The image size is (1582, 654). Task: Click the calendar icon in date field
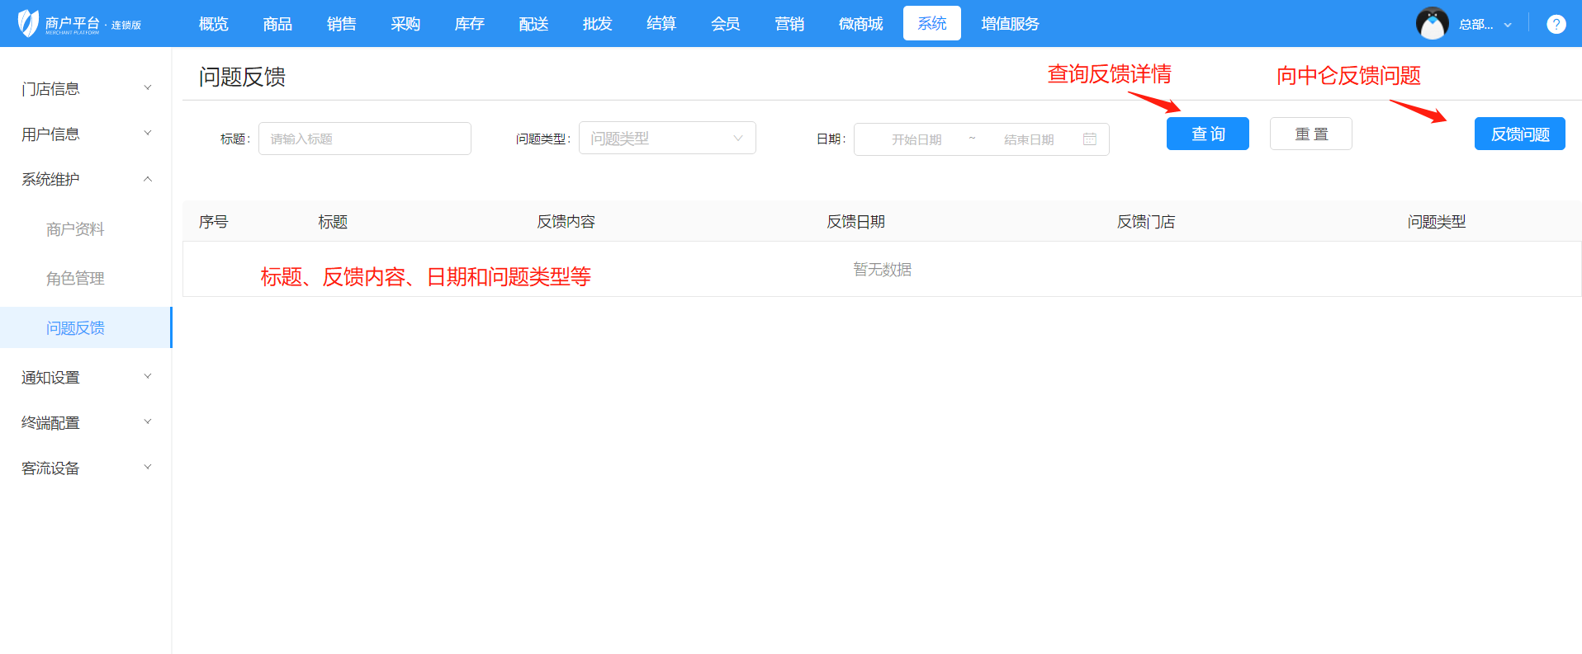coord(1089,139)
